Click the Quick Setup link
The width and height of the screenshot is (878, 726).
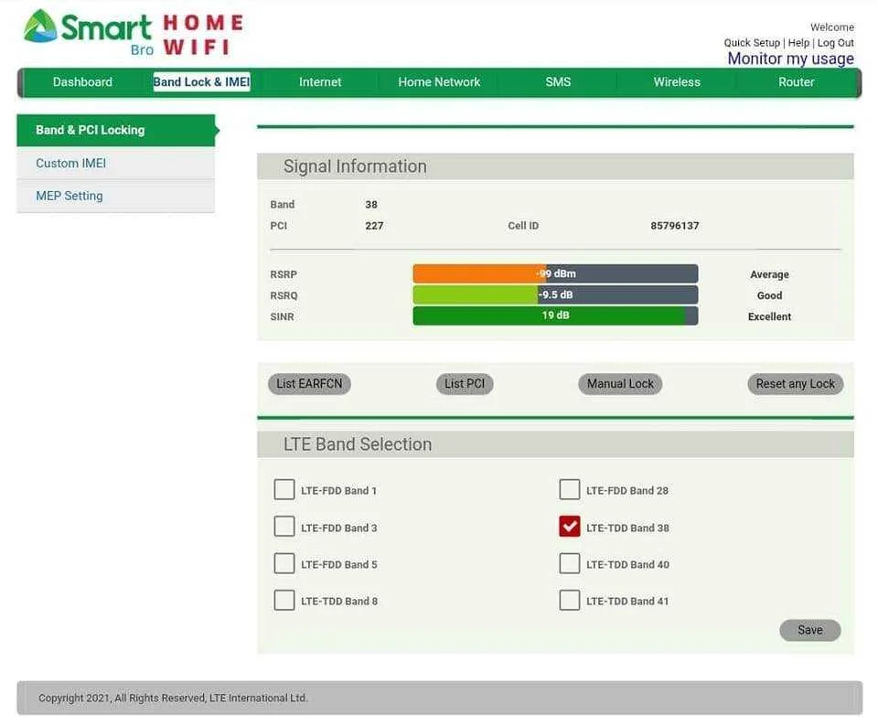(752, 43)
